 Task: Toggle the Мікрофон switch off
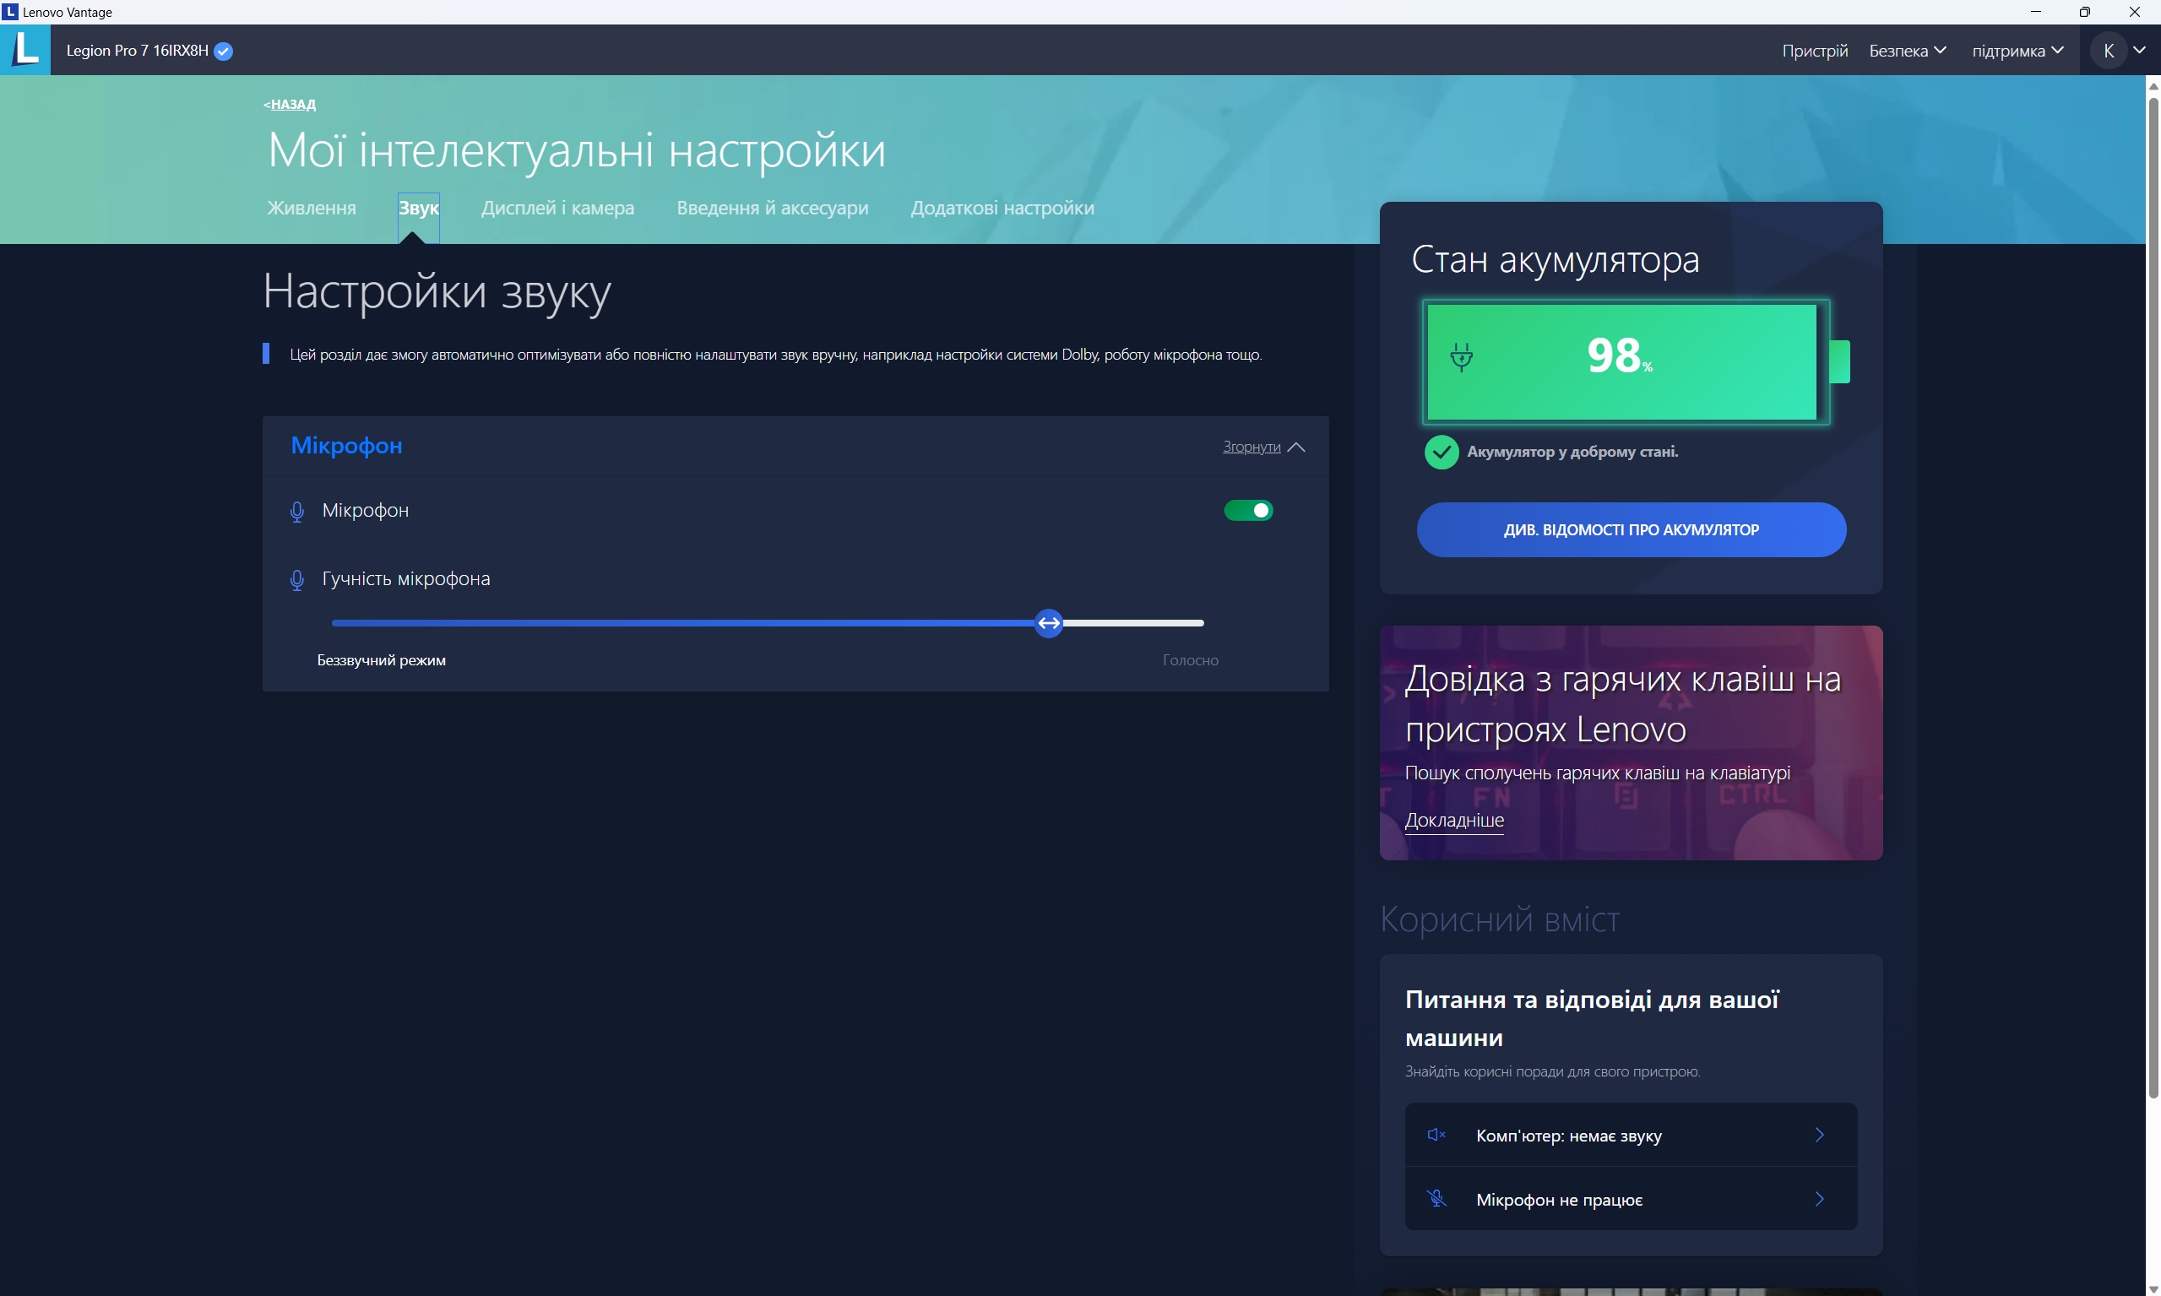point(1248,510)
